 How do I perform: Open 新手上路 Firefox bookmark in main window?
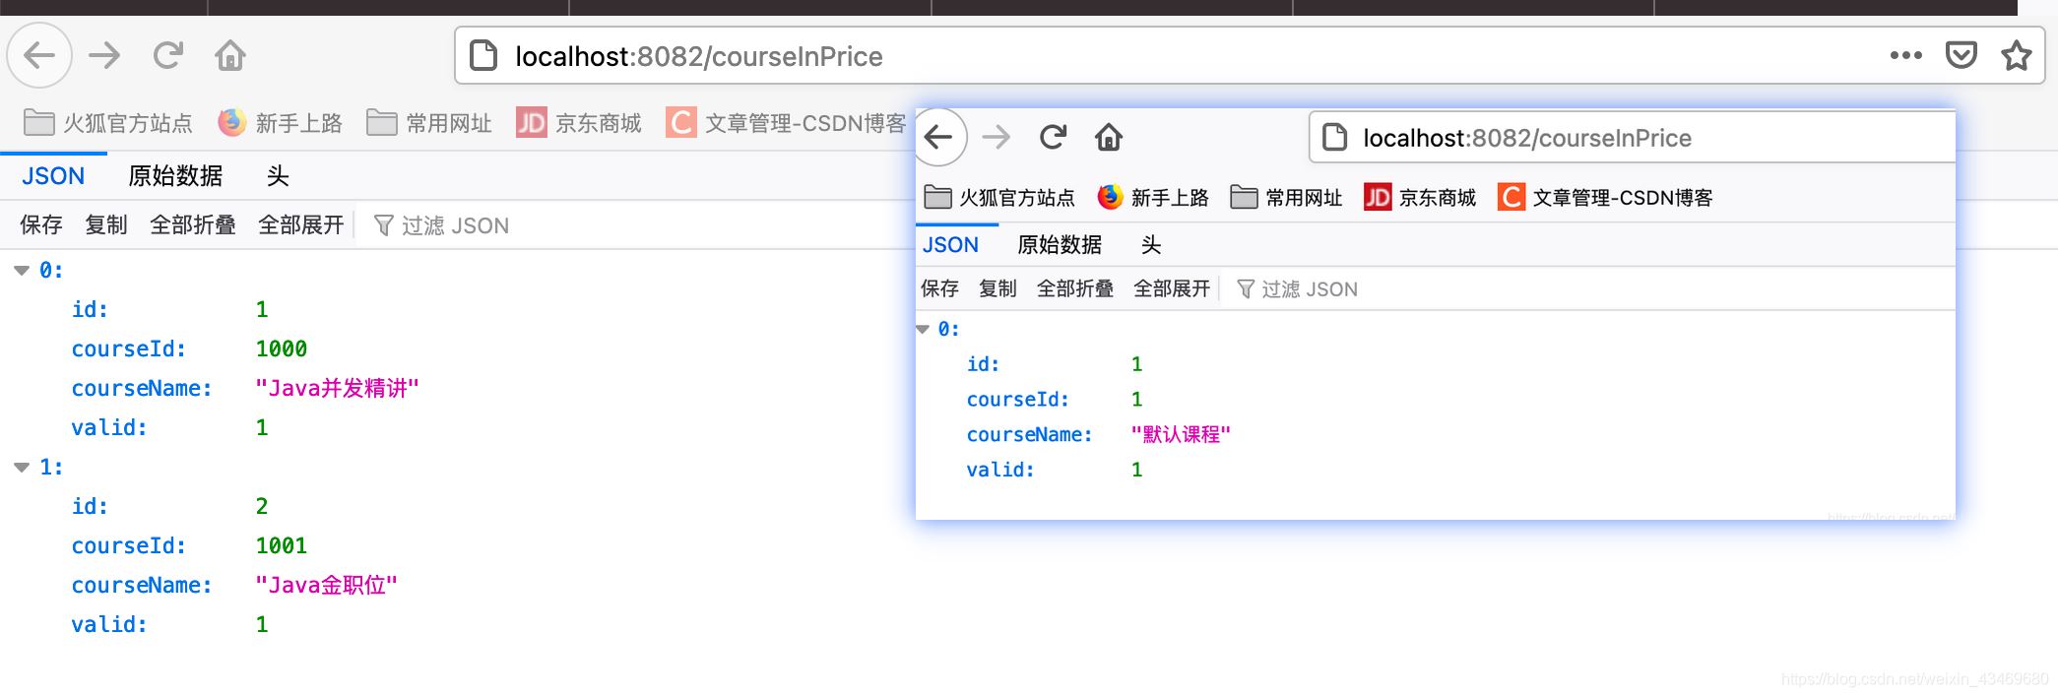(x=281, y=123)
